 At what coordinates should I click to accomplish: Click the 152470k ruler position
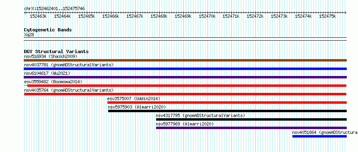(207, 16)
